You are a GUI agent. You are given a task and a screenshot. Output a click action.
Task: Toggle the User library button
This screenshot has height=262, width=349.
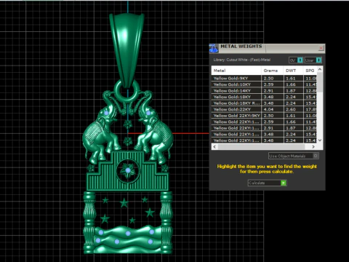[x=313, y=60]
